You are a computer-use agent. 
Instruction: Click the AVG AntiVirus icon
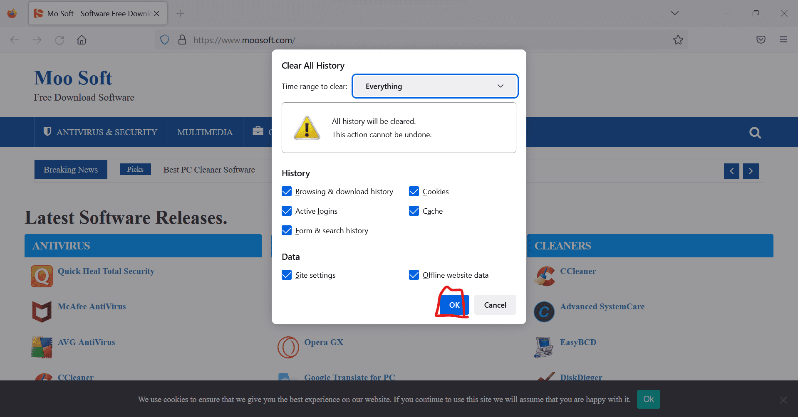click(x=42, y=347)
